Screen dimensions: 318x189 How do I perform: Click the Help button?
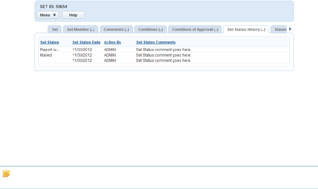tap(73, 15)
